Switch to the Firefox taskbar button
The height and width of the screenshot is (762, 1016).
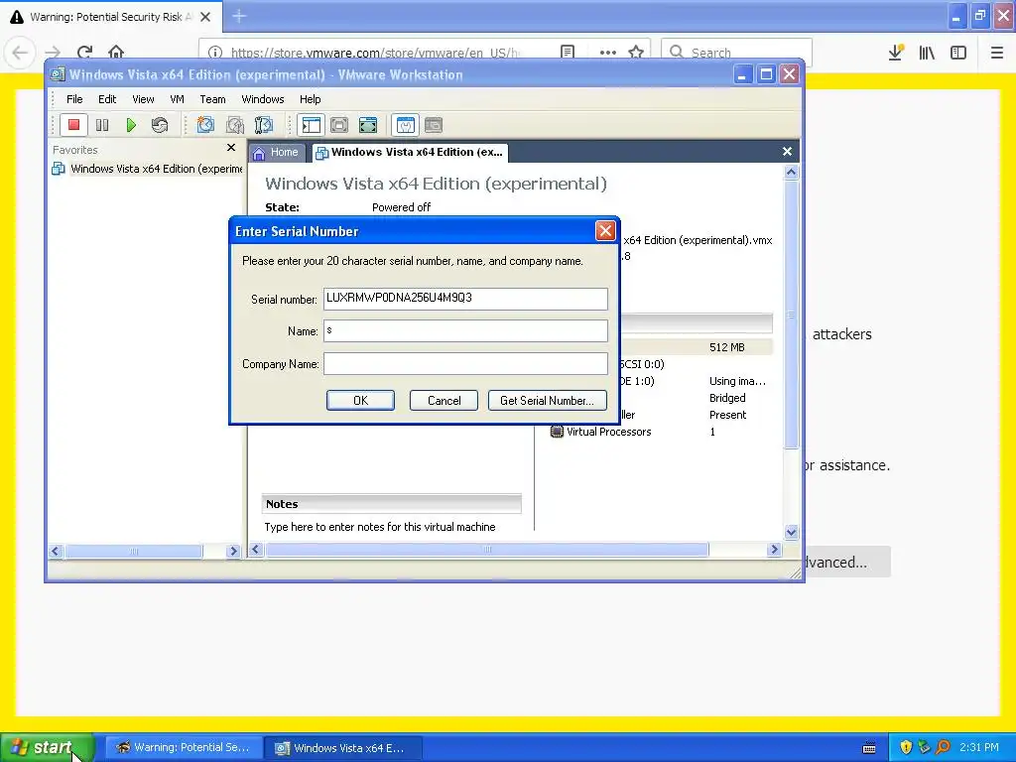tap(184, 747)
